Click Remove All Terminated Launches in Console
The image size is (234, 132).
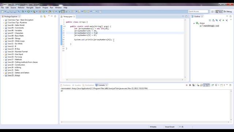pos(193,85)
